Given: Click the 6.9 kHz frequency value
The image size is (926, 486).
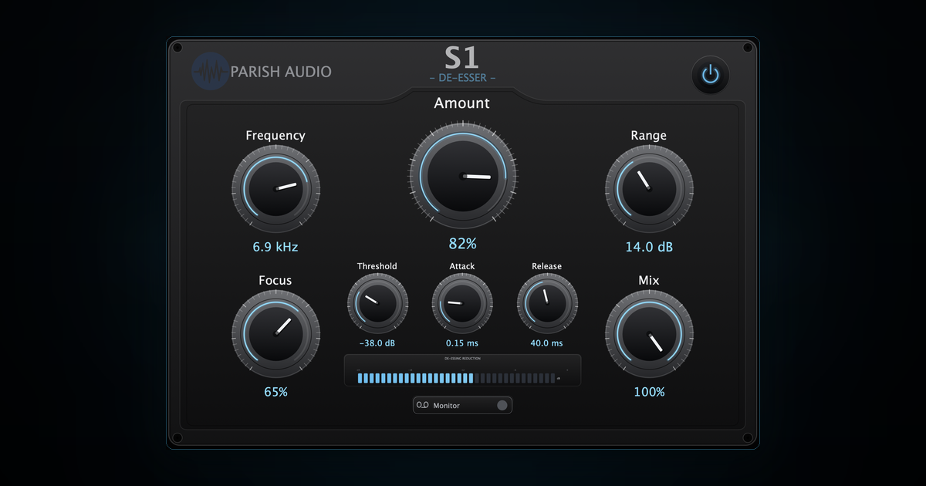Looking at the screenshot, I should 275,248.
